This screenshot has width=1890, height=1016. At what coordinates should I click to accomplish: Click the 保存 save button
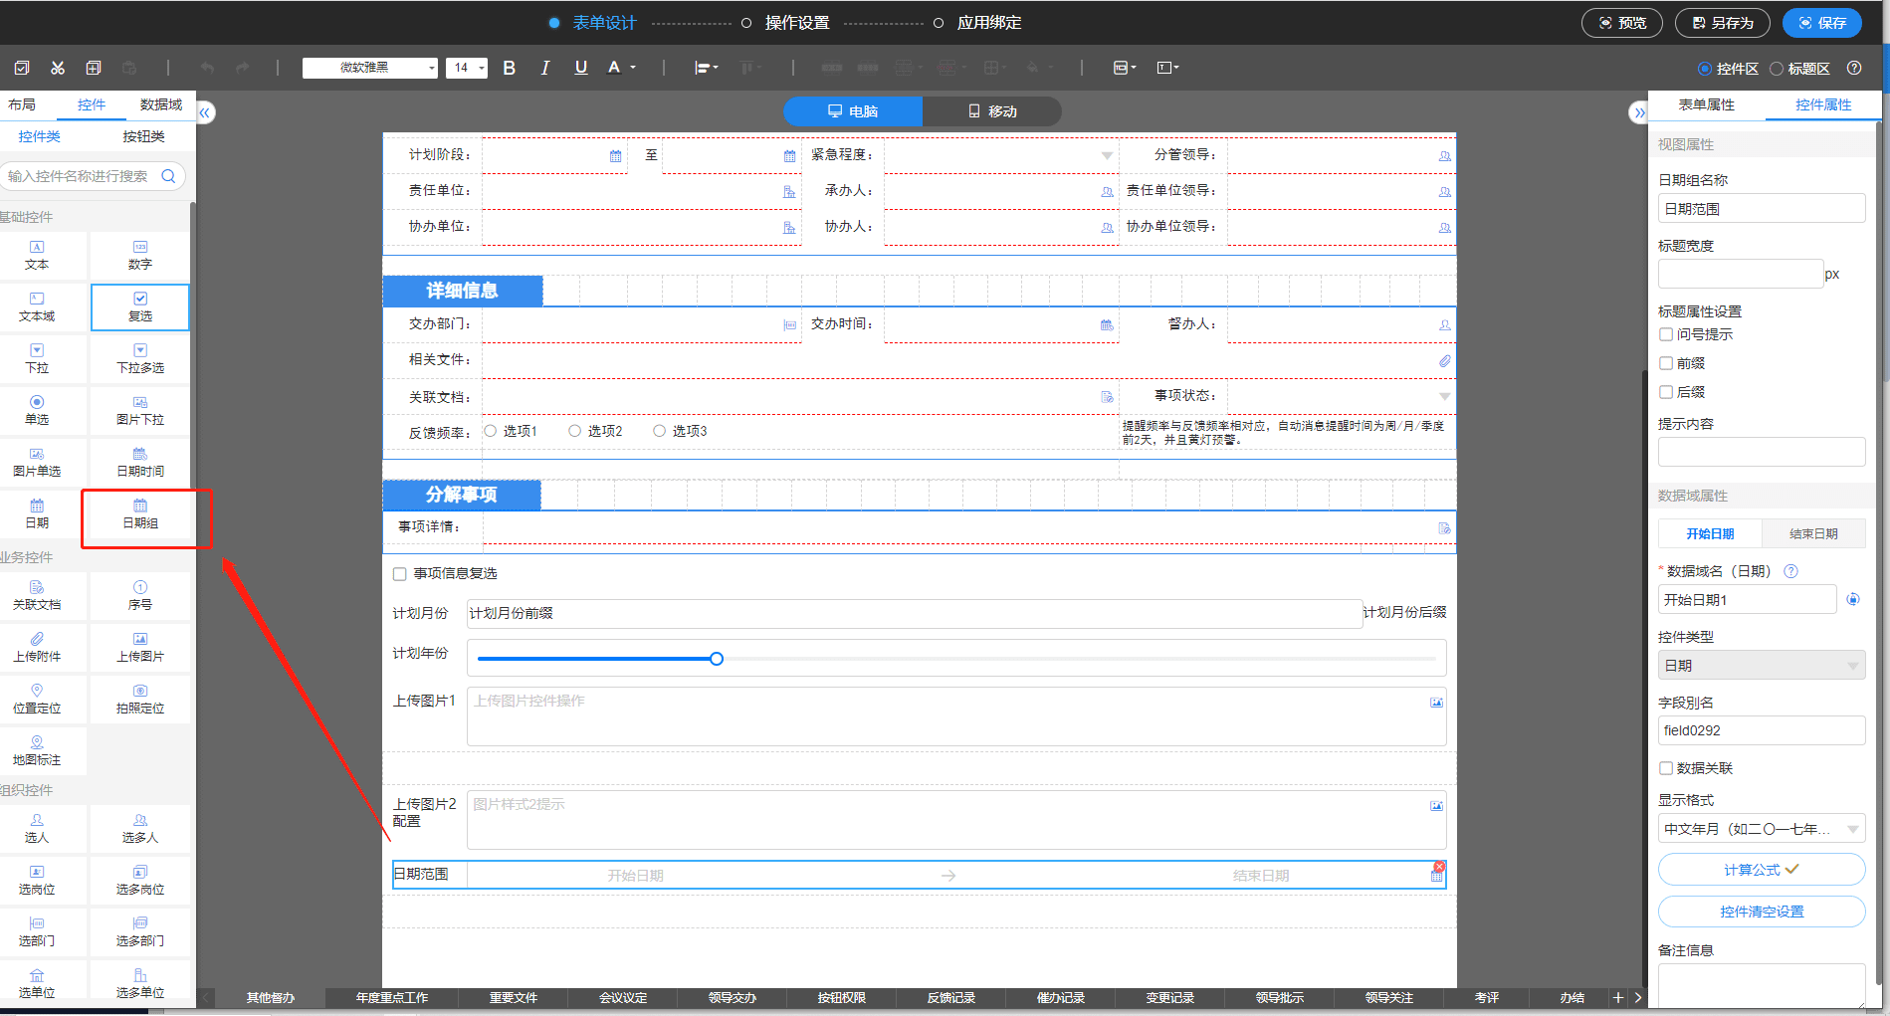pyautogui.click(x=1822, y=23)
